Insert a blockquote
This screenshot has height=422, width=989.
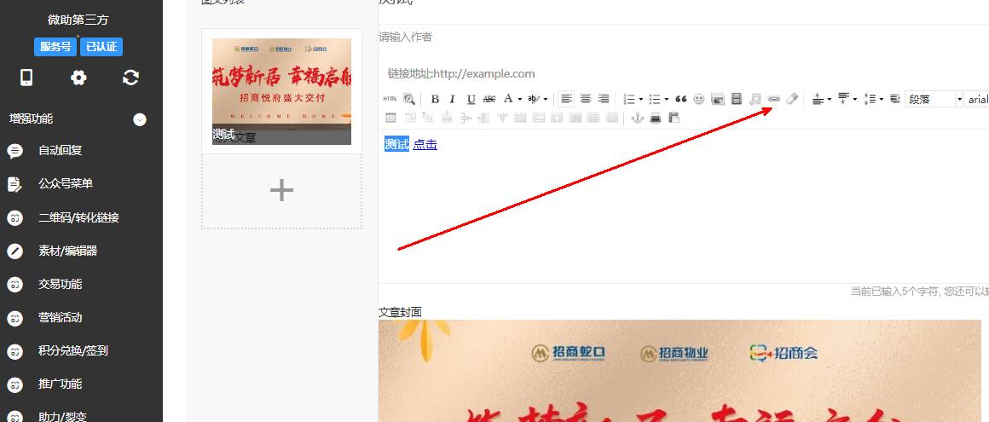click(x=680, y=99)
